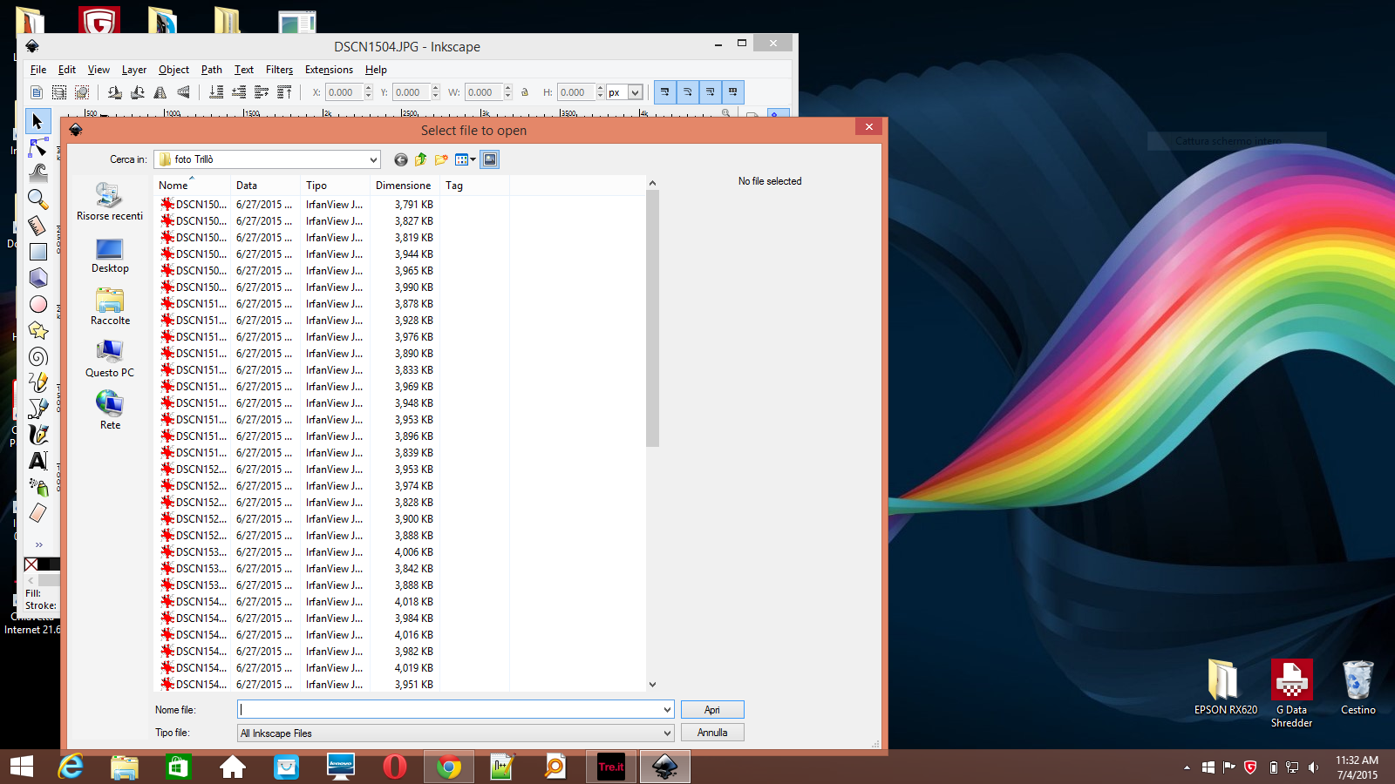Viewport: 1395px width, 784px height.
Task: Toggle the width/height lock icon
Action: [x=525, y=92]
